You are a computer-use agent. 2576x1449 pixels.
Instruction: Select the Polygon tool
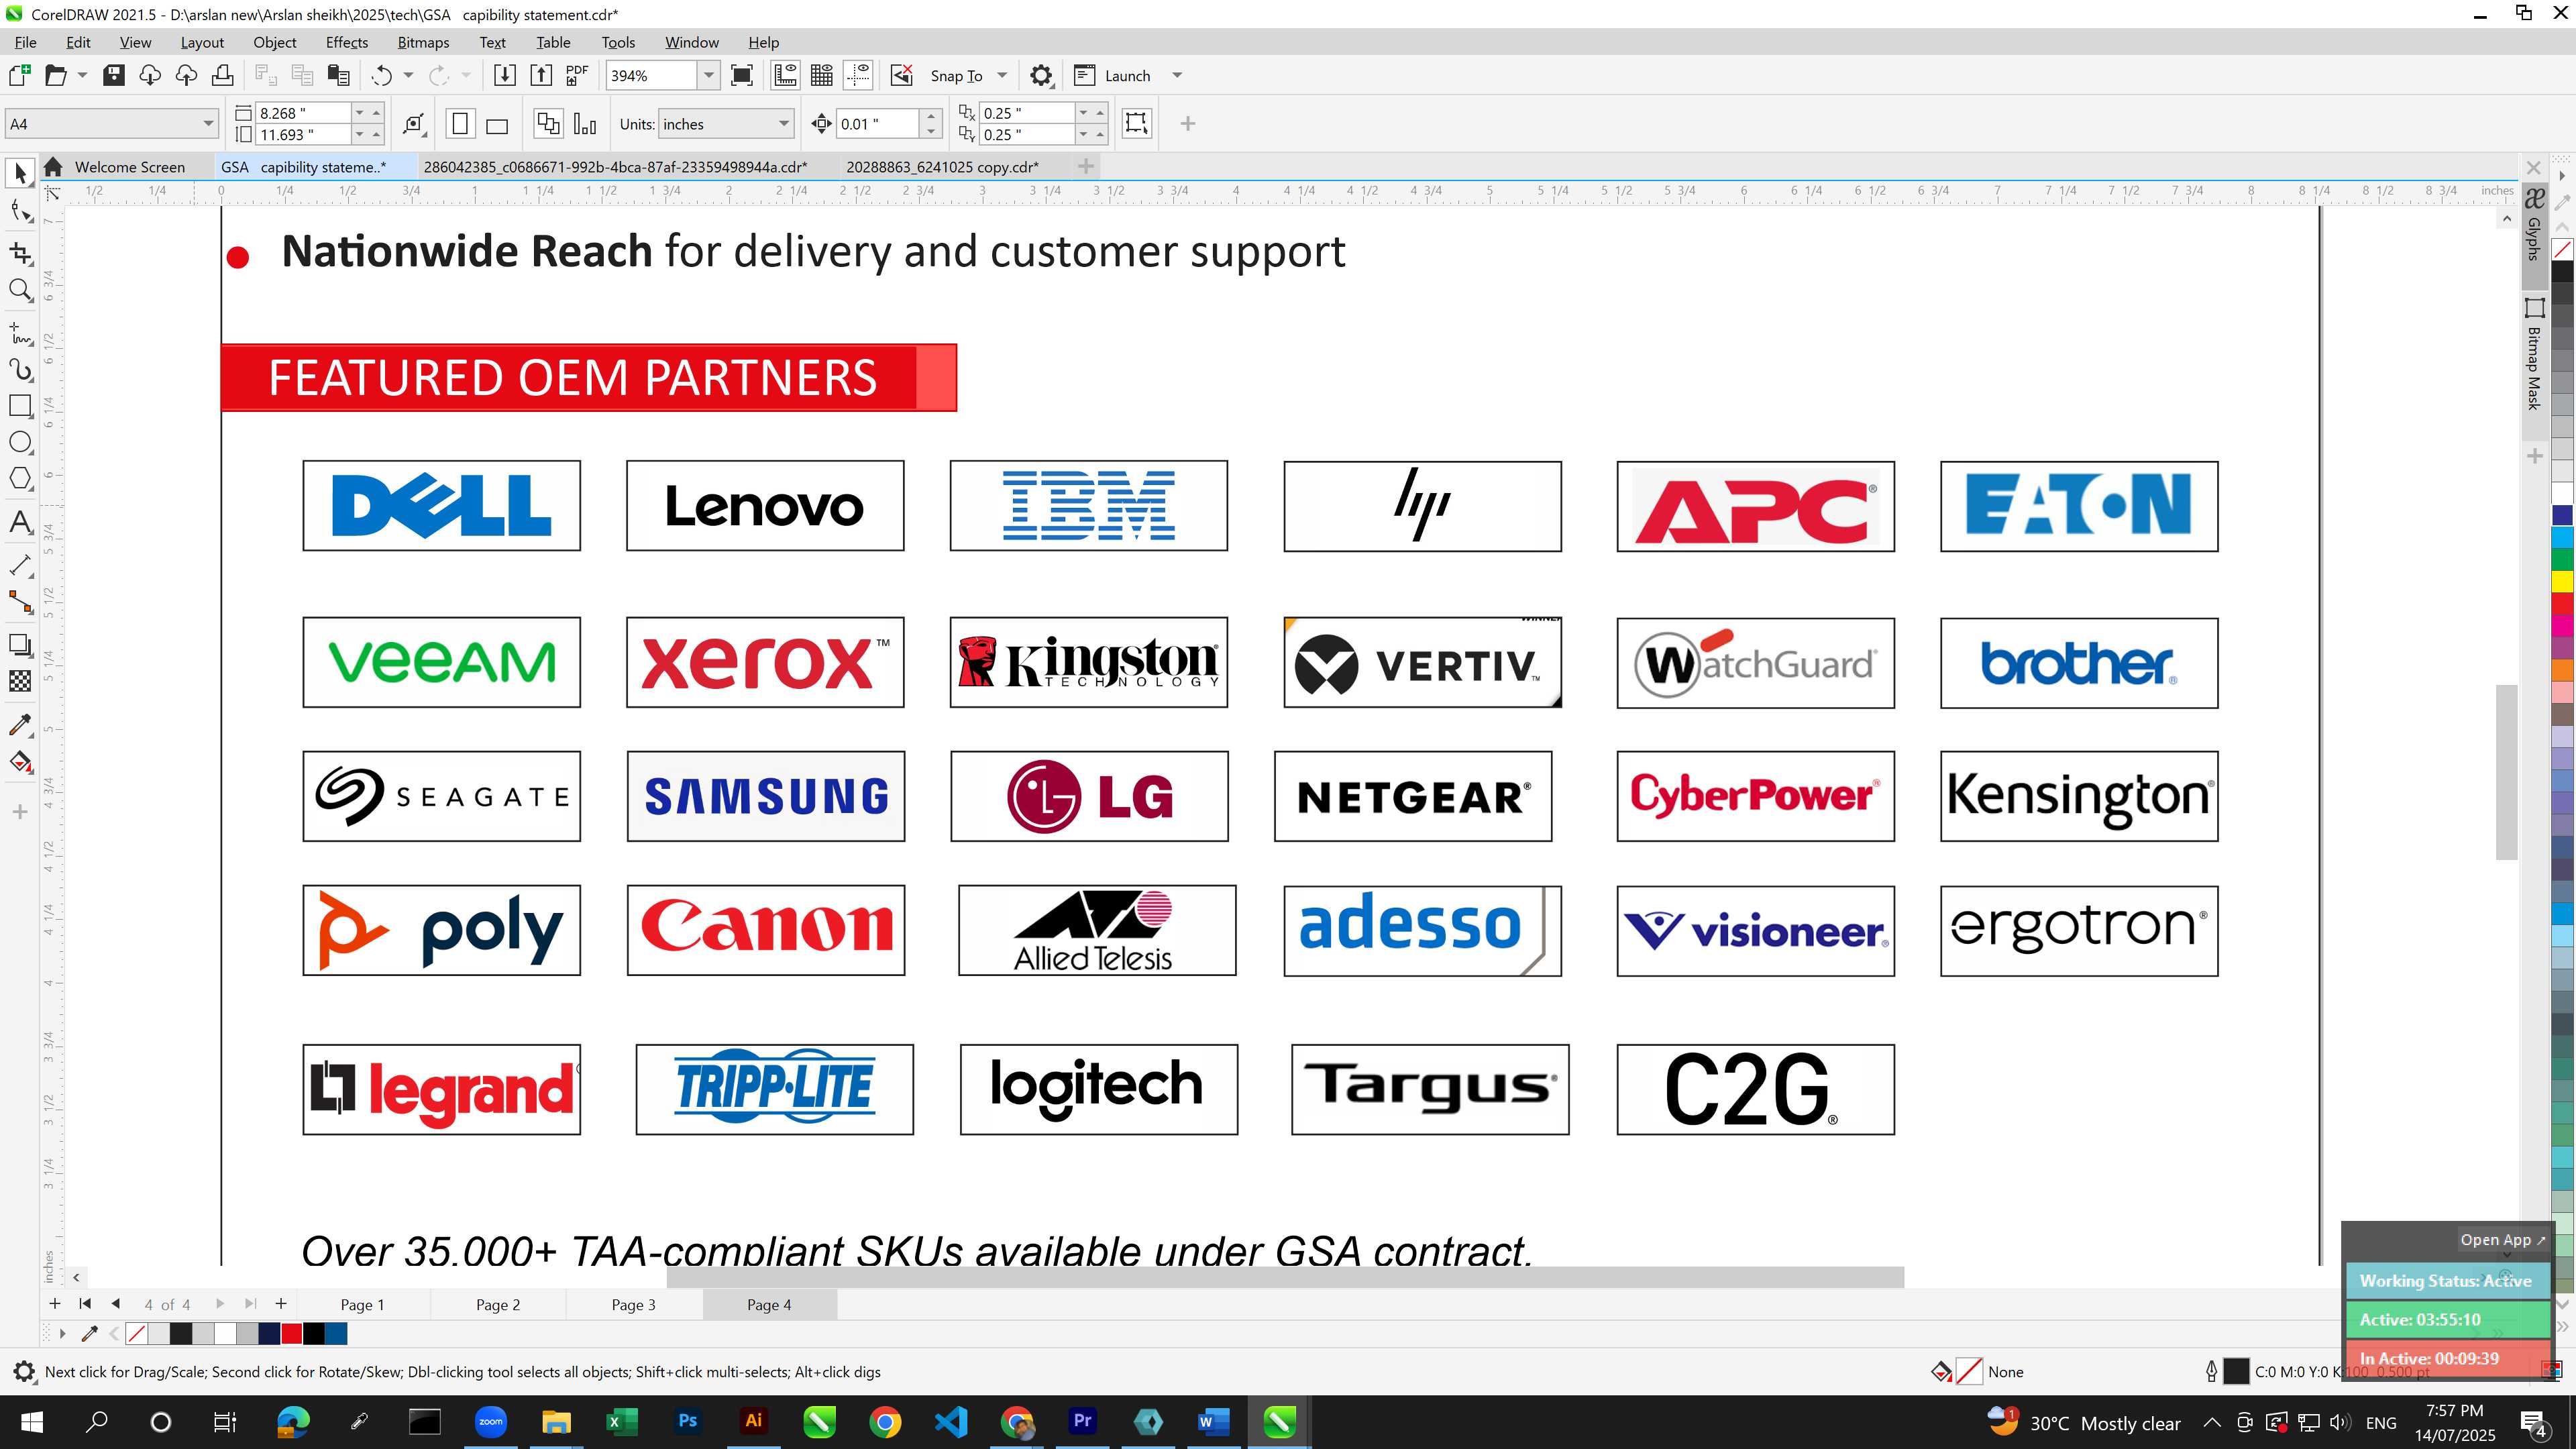[x=20, y=478]
